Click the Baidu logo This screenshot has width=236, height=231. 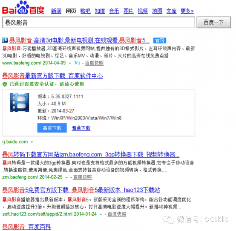[x=23, y=8]
